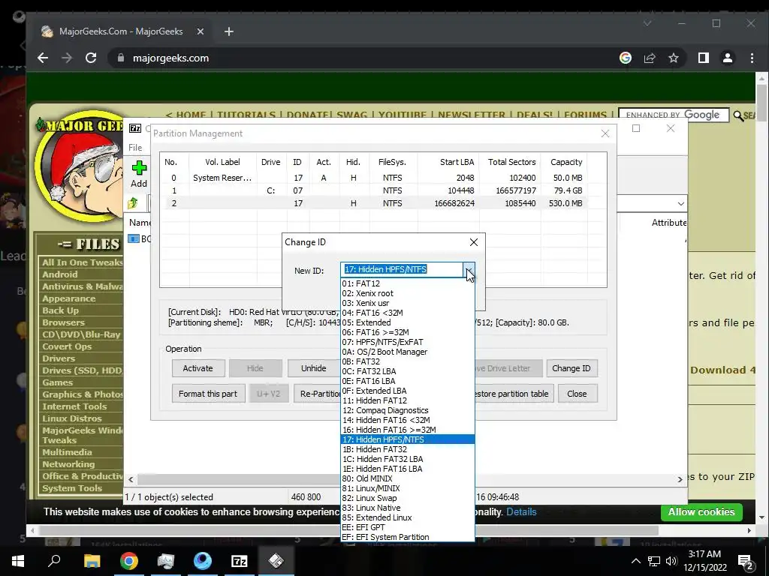Click Format this part button

click(x=208, y=394)
